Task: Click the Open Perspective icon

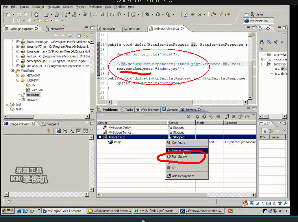Action: [246, 14]
